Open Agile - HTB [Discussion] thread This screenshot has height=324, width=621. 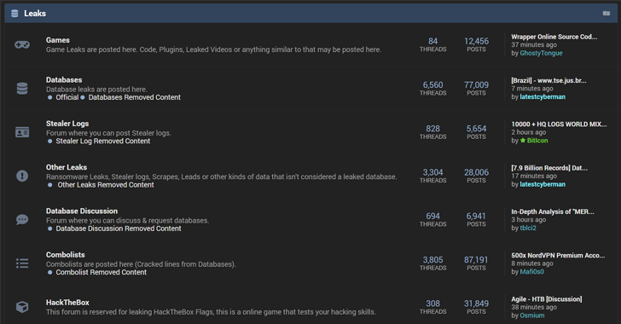547,299
